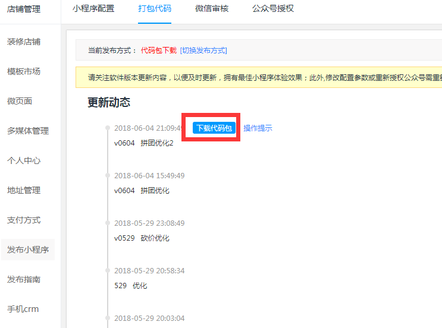The height and width of the screenshot is (328, 442).
Task: Open 装修店铺 in the sidebar
Action: (x=24, y=42)
